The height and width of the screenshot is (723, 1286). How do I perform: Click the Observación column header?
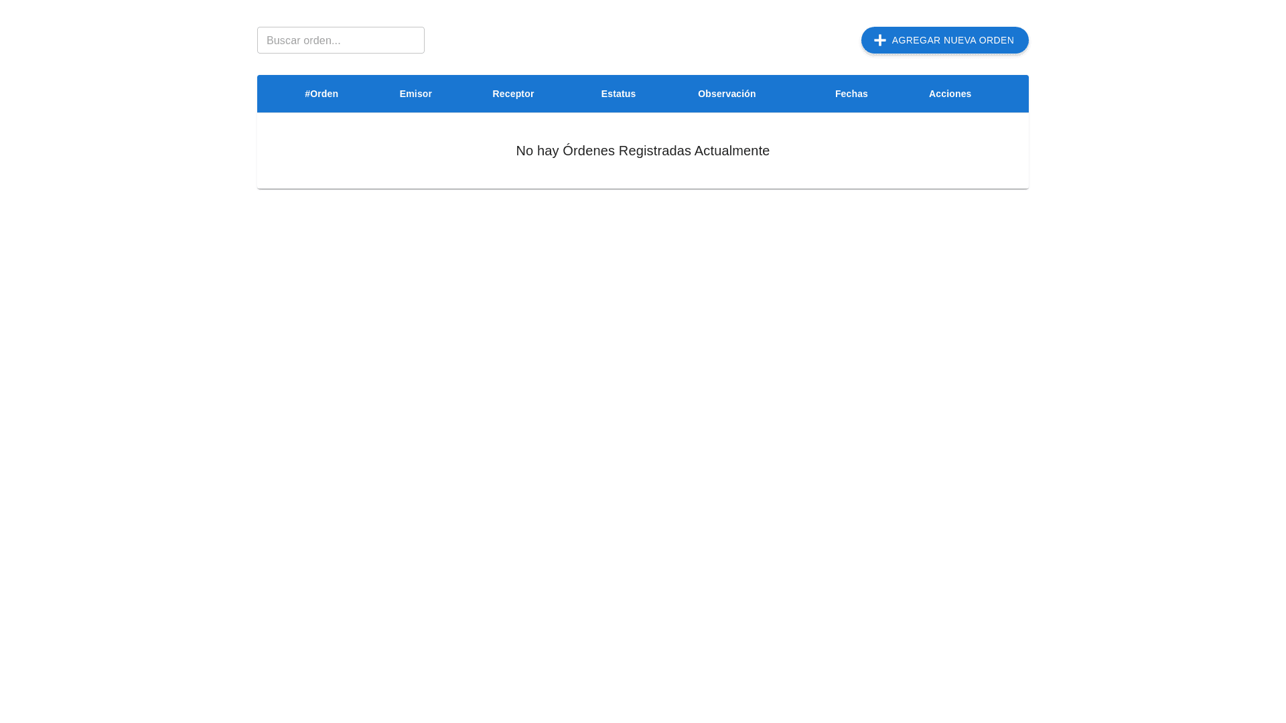click(727, 94)
